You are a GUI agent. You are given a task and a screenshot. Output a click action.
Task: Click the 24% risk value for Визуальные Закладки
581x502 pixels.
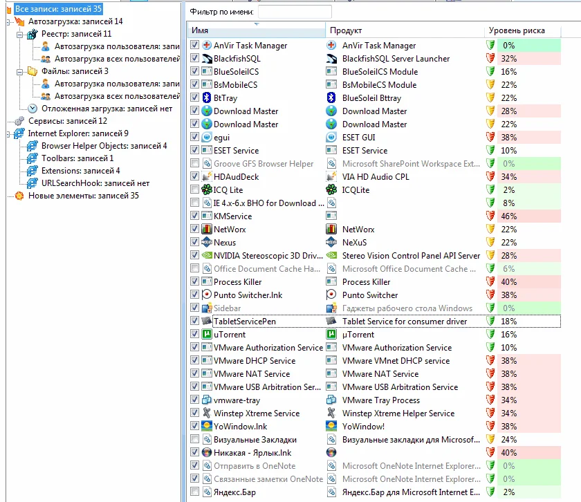(x=509, y=439)
